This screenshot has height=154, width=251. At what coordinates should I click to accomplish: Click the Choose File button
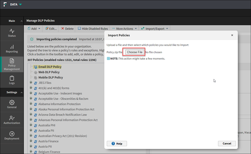tap(135, 52)
